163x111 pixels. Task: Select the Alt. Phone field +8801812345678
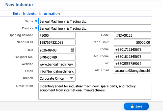132,57
